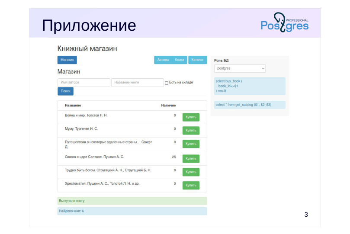Screen dimensions: 350x234
Task: Select the get_catalog query text box
Action: [x=250, y=105]
